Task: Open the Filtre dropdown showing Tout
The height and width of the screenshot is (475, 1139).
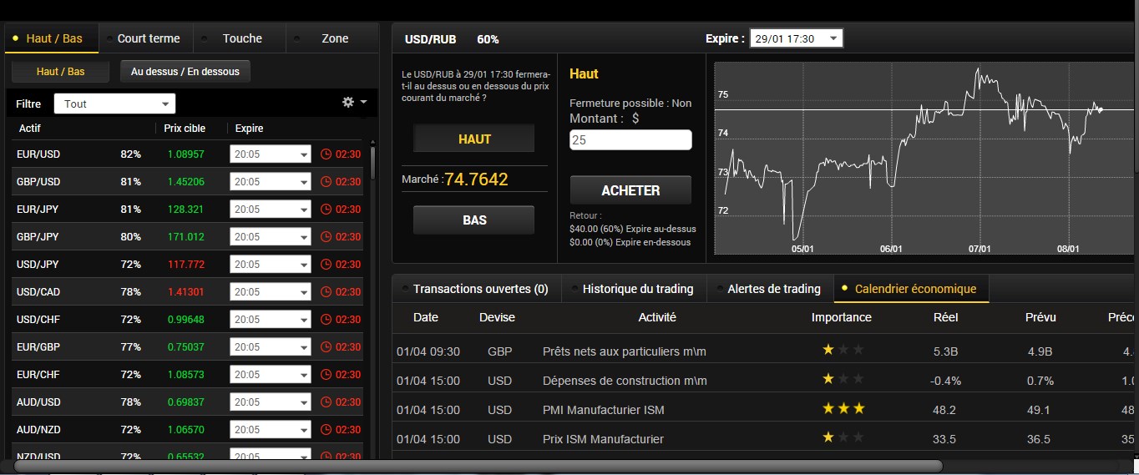Action: (114, 104)
